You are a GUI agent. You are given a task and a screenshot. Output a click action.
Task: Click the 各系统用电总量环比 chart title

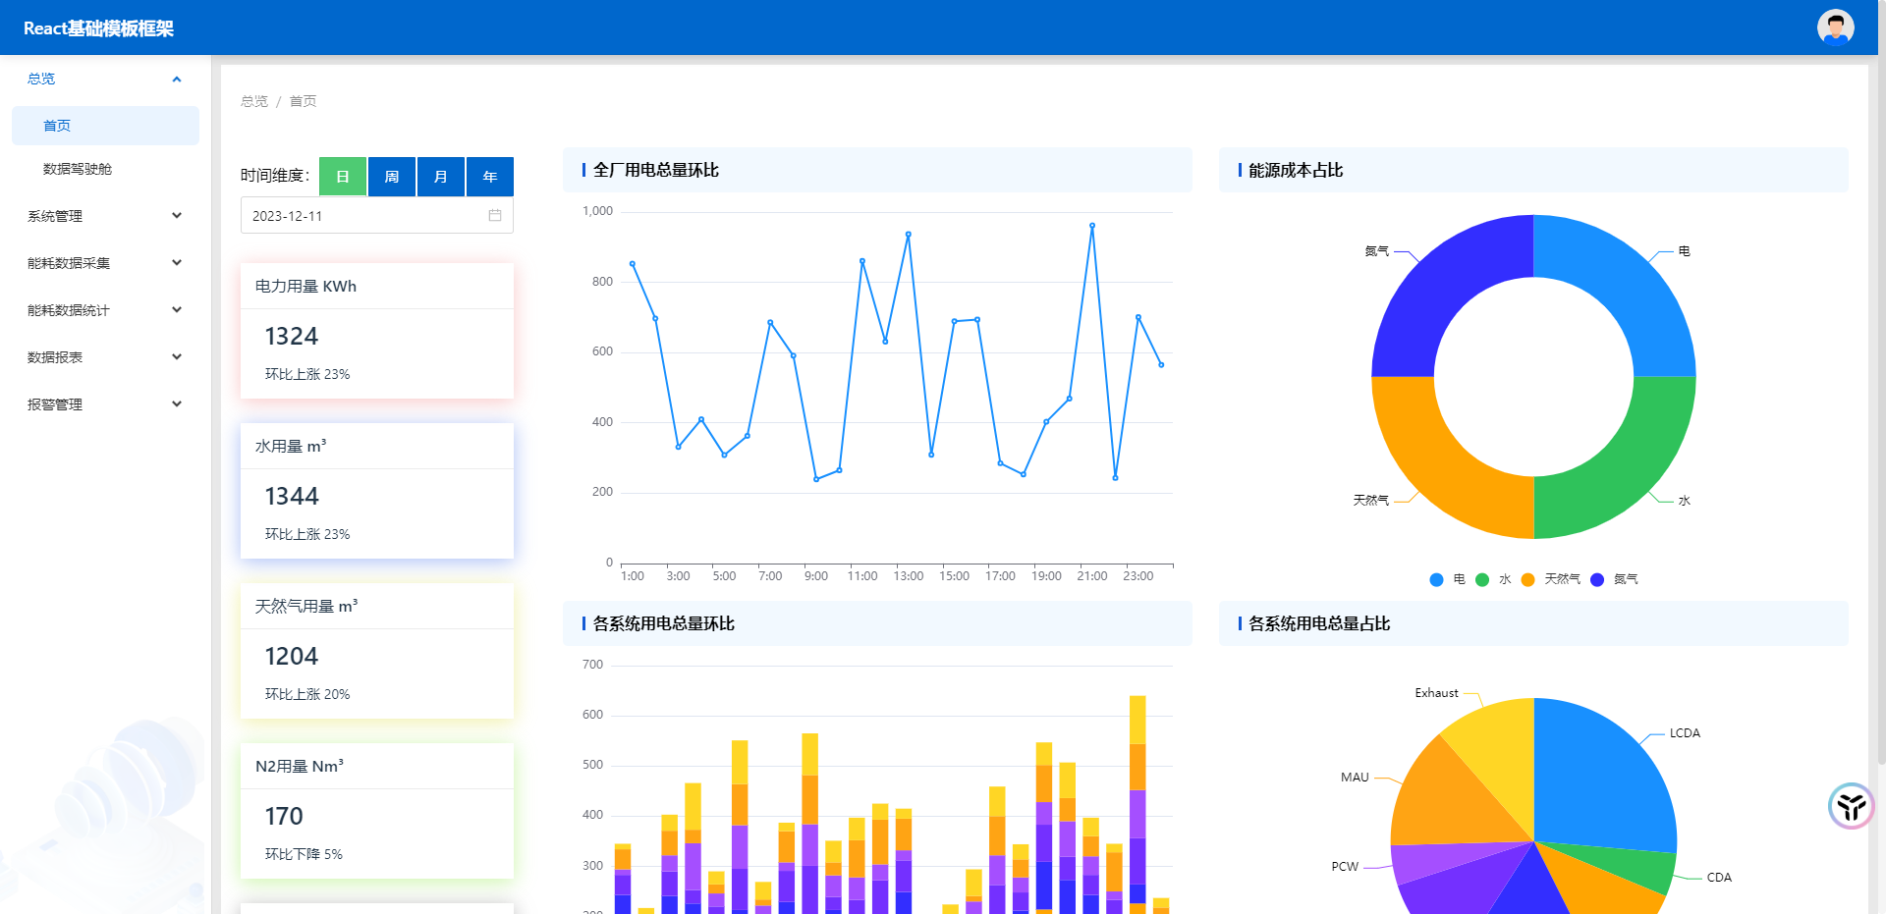point(664,623)
